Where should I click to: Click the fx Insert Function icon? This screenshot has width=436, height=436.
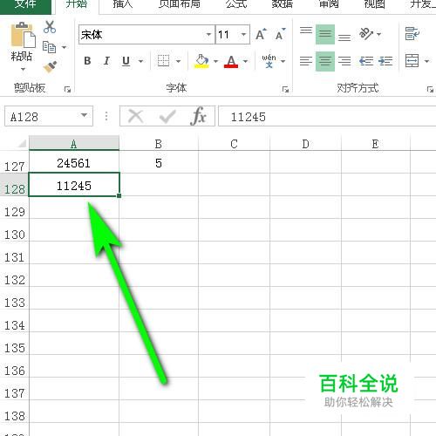[199, 116]
